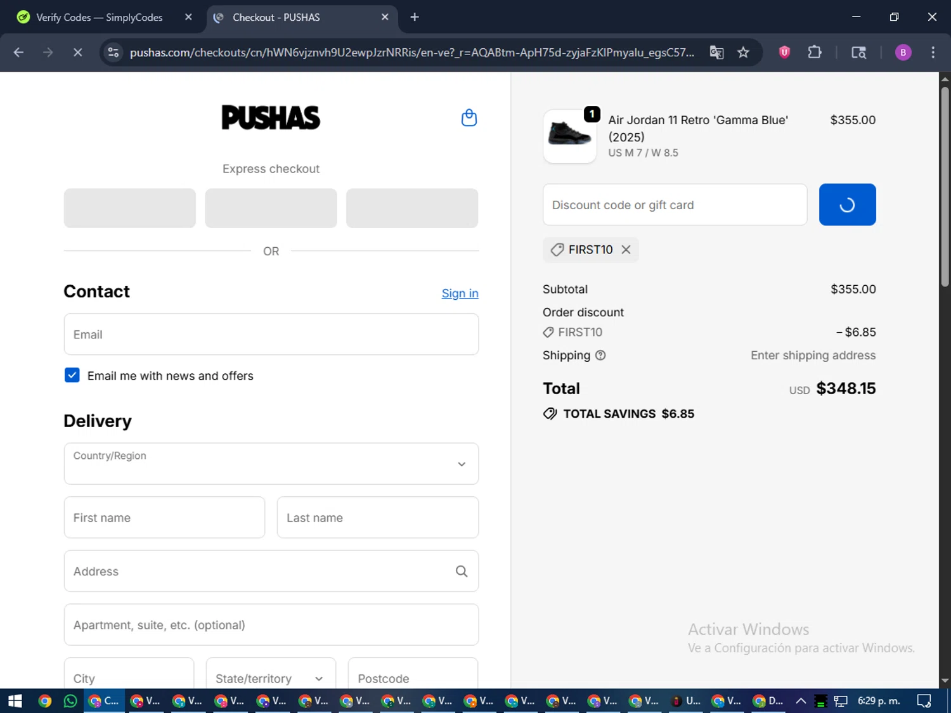Open site information icon in address bar
The image size is (951, 713).
click(113, 53)
